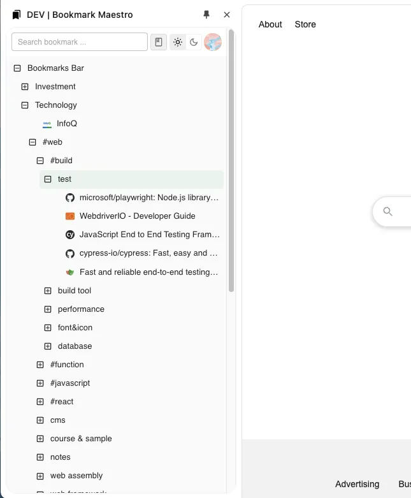The height and width of the screenshot is (498, 411).
Task: Close the Bookmark Maestro panel
Action: pos(227,15)
